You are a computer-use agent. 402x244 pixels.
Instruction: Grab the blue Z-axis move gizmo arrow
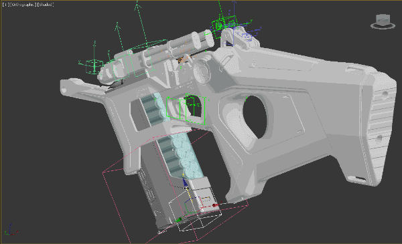[x=185, y=182]
